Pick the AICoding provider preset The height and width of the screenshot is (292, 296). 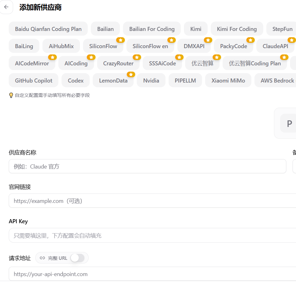tap(76, 63)
